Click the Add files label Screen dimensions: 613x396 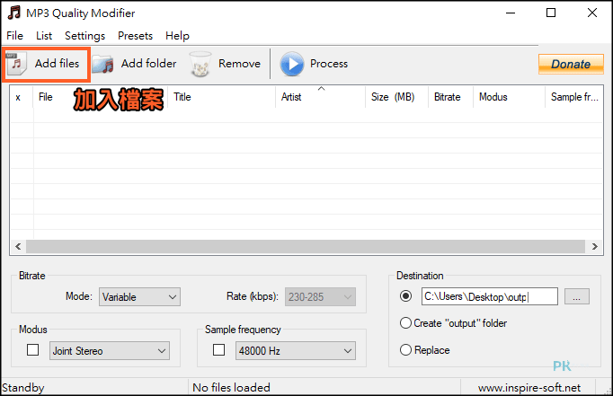click(57, 63)
